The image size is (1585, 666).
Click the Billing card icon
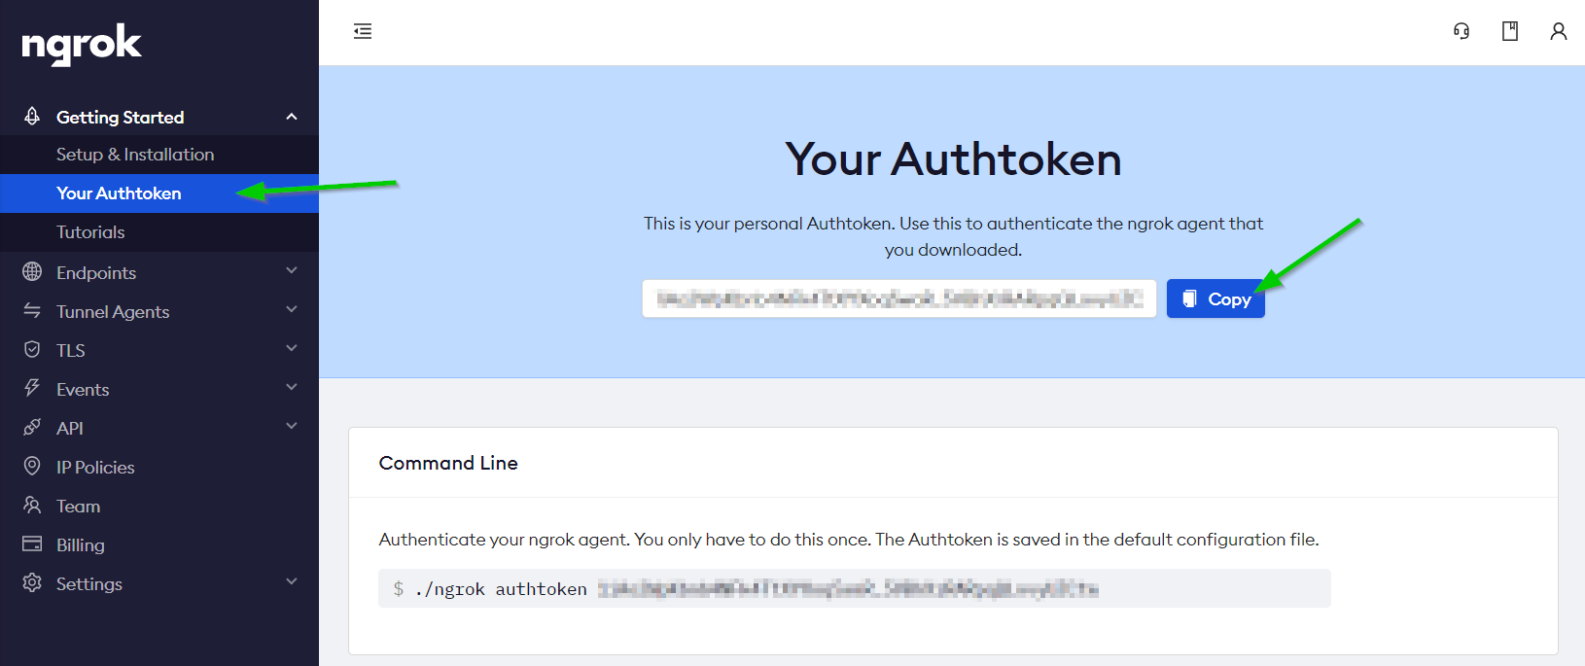[x=32, y=543]
